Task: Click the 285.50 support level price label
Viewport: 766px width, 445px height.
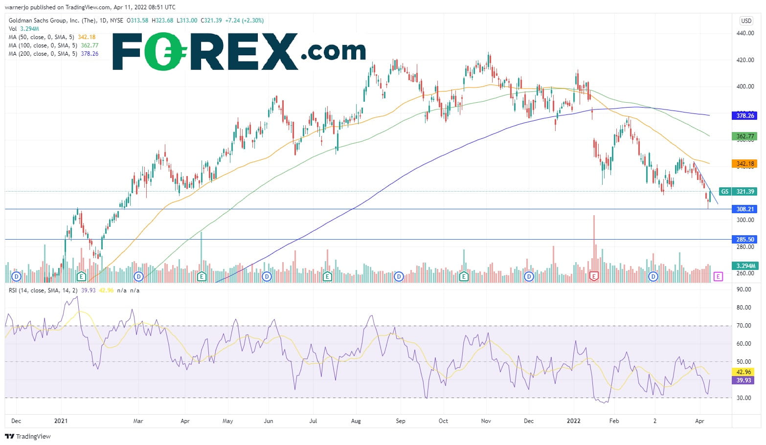Action: pyautogui.click(x=744, y=240)
